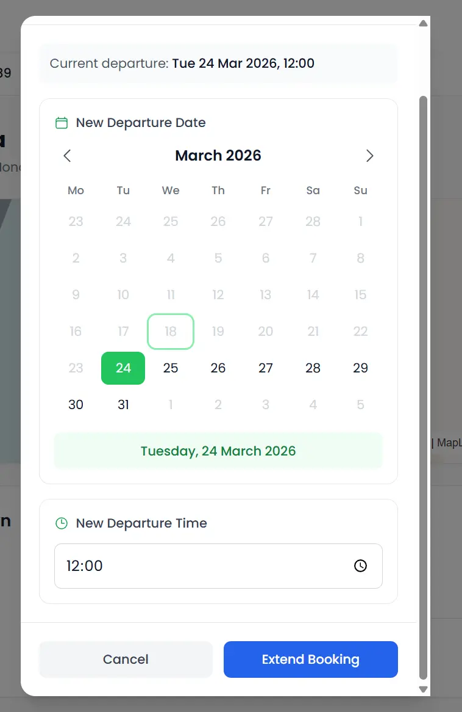Image resolution: width=462 pixels, height=712 pixels.
Task: Open the time picker clock icon in the 12:00 field
Action: click(360, 566)
